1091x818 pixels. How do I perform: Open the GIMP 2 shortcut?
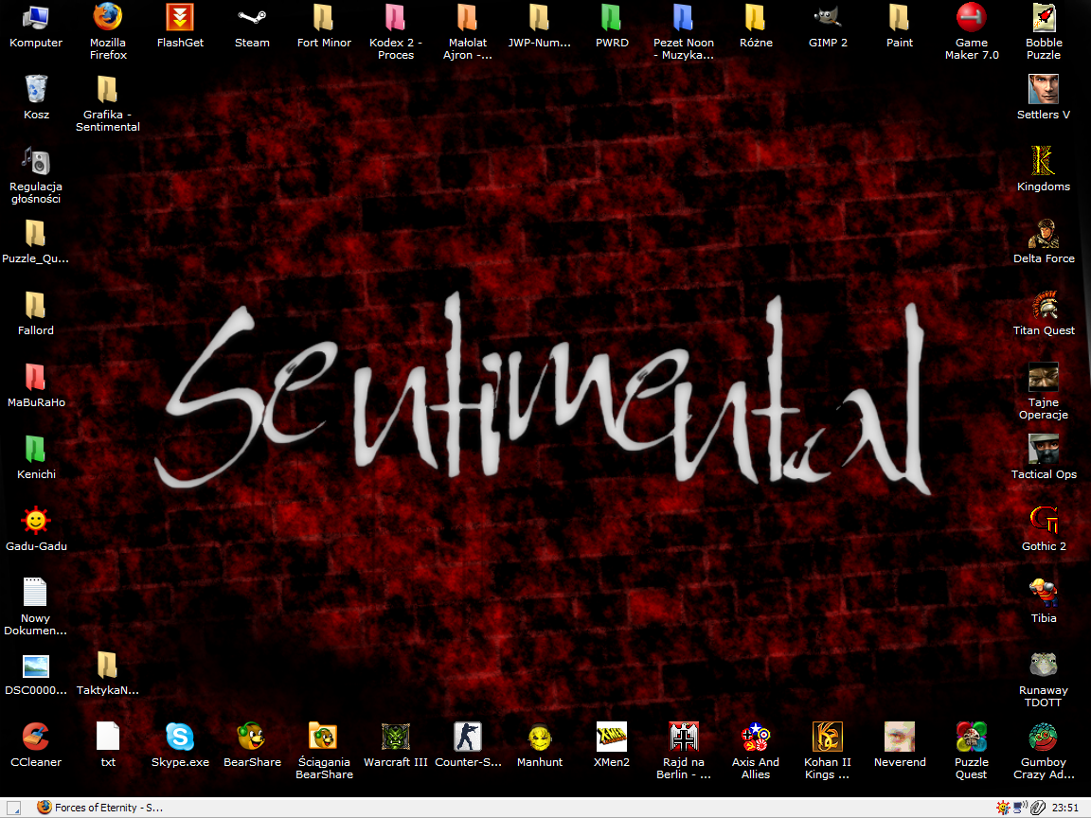pyautogui.click(x=828, y=18)
